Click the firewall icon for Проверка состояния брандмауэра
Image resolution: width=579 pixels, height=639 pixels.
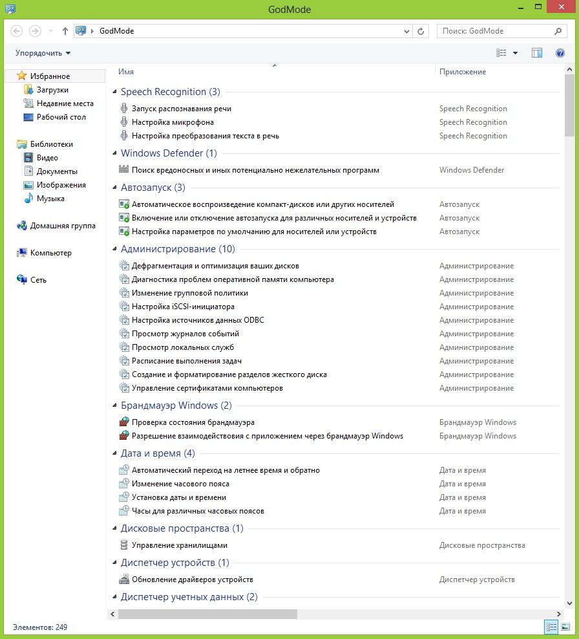coord(124,422)
